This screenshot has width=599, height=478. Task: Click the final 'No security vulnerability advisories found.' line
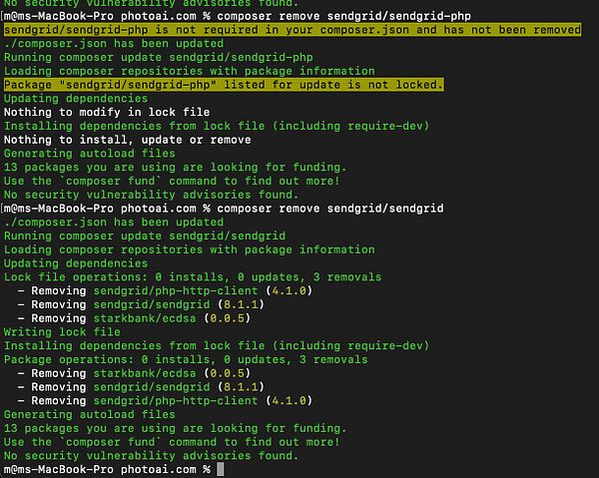(152, 456)
